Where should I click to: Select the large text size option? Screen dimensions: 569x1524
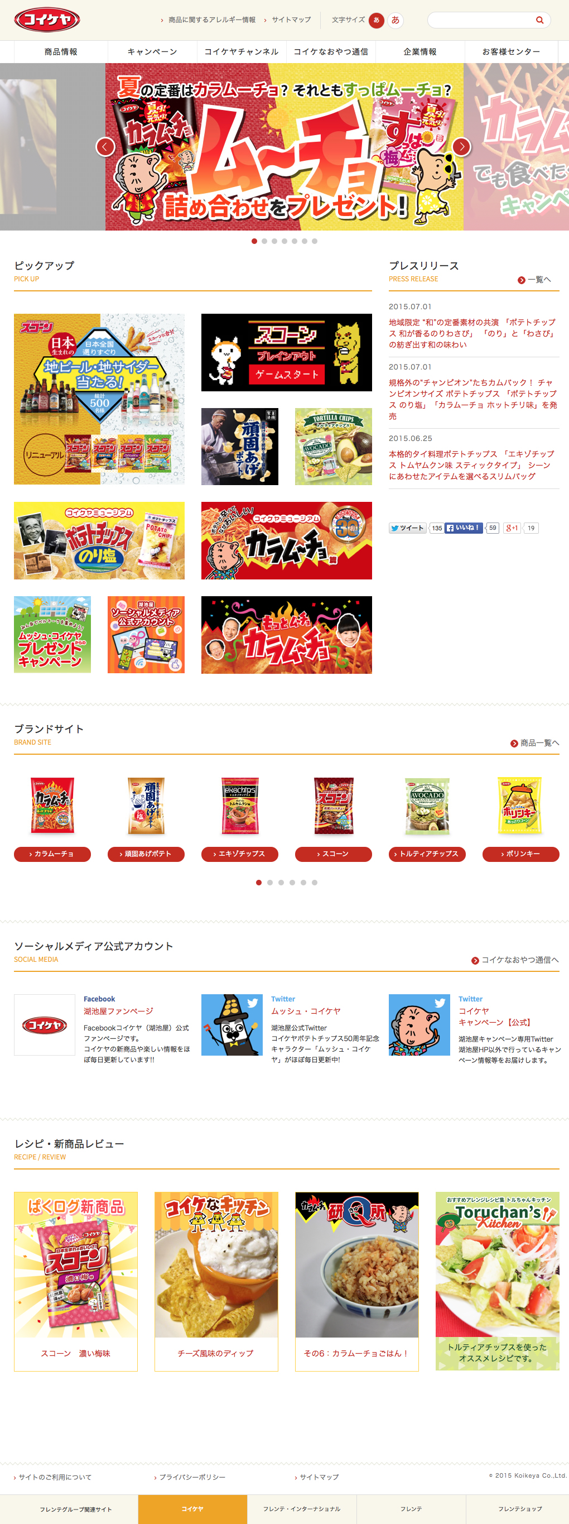(396, 20)
